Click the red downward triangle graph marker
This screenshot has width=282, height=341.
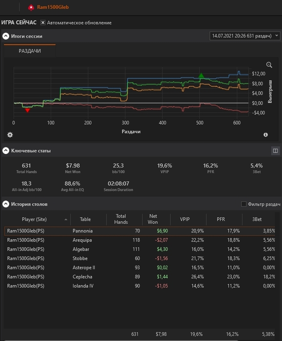27,111
